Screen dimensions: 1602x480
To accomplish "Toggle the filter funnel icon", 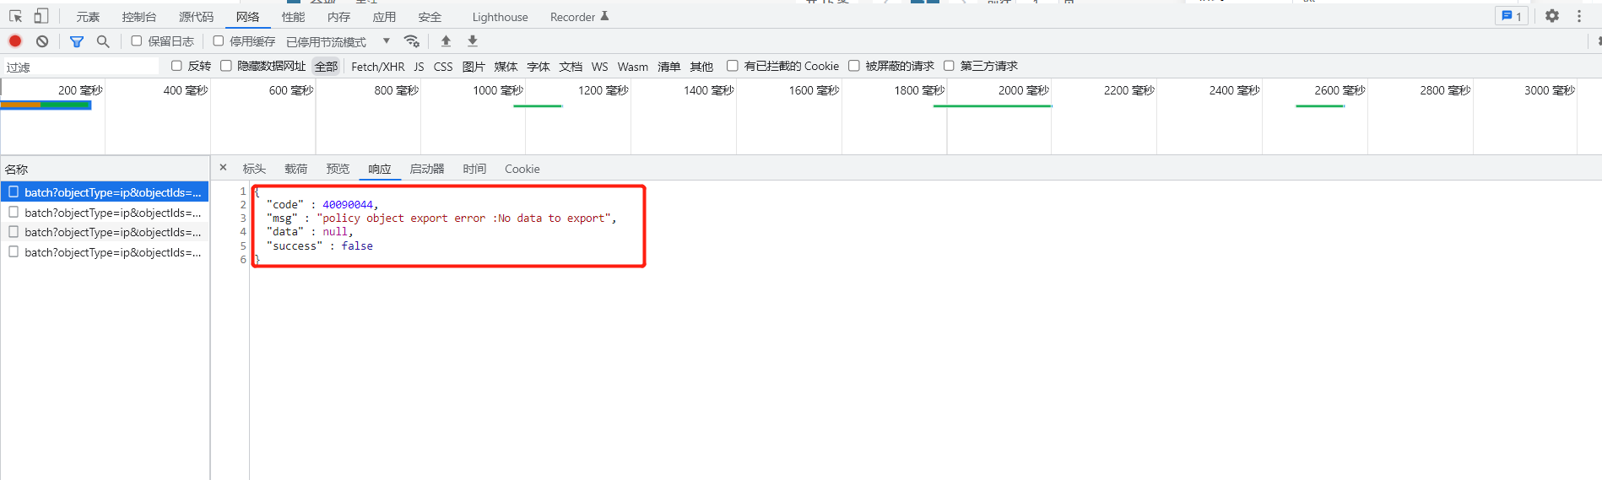I will [x=77, y=41].
